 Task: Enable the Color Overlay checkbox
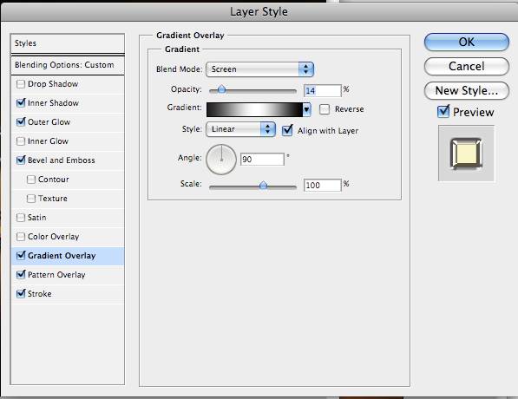[x=21, y=237]
